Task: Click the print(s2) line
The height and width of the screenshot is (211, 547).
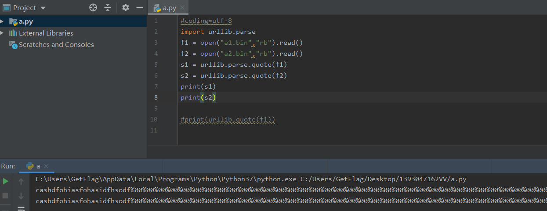Action: 198,97
